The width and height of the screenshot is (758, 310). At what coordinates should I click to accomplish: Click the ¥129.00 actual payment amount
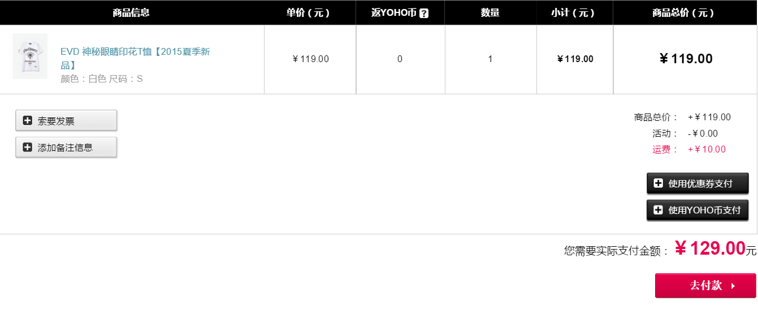coord(711,248)
